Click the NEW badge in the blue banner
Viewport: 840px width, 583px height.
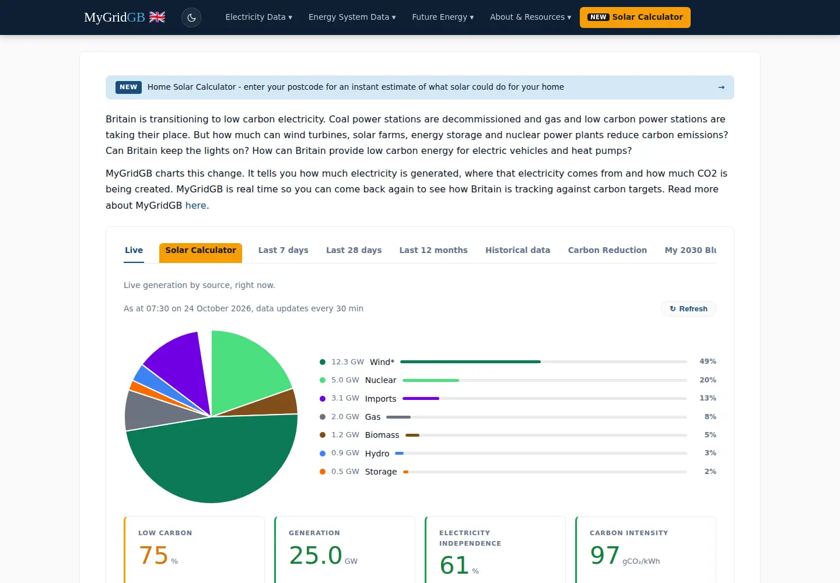128,87
